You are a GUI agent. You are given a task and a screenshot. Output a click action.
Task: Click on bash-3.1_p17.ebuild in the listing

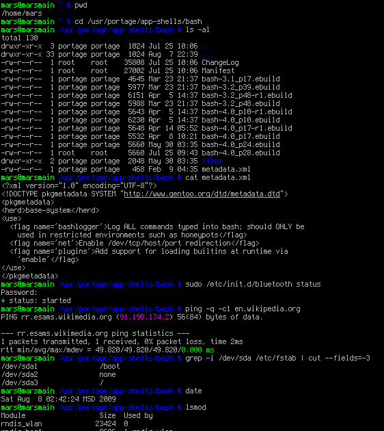[241, 79]
